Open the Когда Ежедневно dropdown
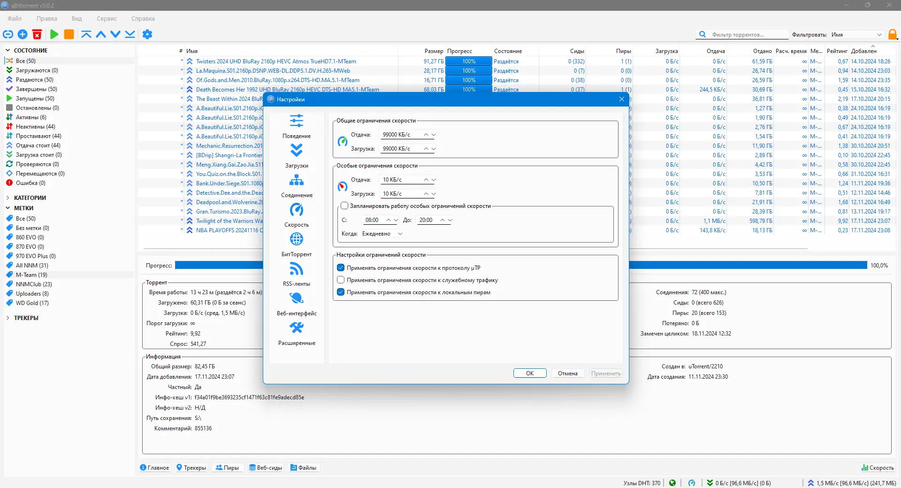Viewport: 901px width, 488px height. point(382,234)
